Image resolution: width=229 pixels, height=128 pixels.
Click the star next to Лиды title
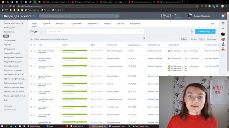[x=40, y=32]
